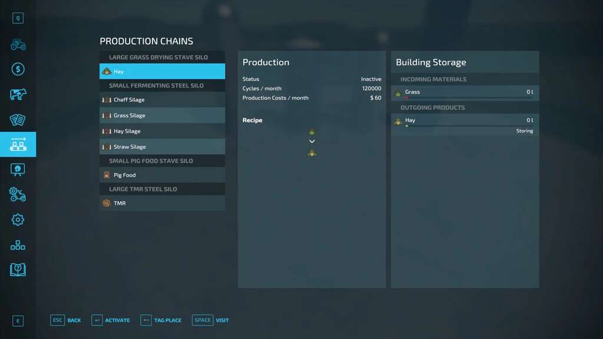Open the hierarchy blocks sidebar icon
603x339 pixels.
pyautogui.click(x=18, y=245)
